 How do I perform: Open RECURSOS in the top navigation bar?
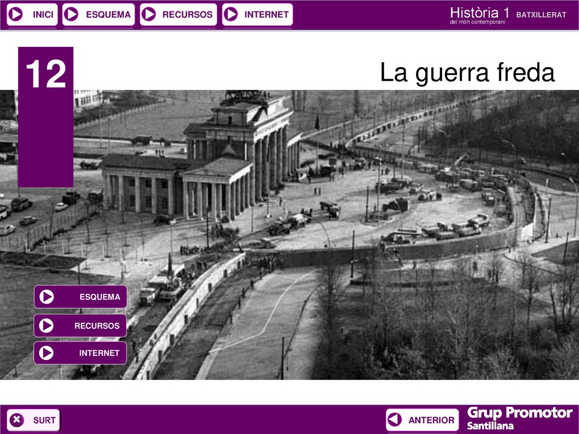click(178, 14)
